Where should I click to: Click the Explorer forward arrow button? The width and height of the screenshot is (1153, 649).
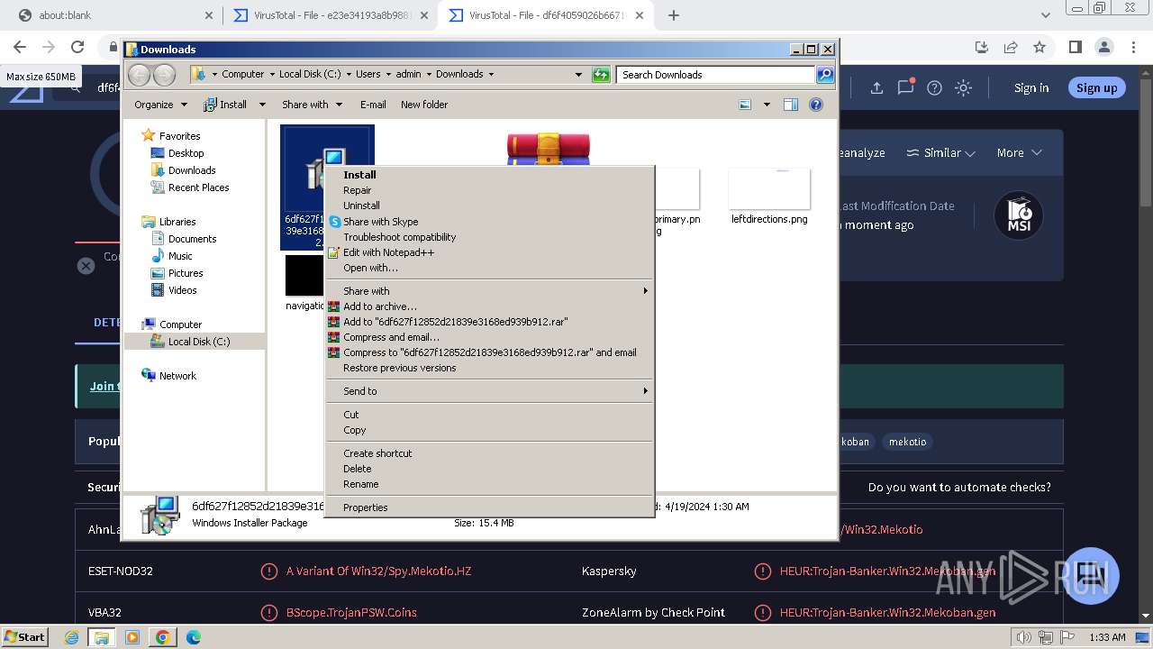click(164, 75)
